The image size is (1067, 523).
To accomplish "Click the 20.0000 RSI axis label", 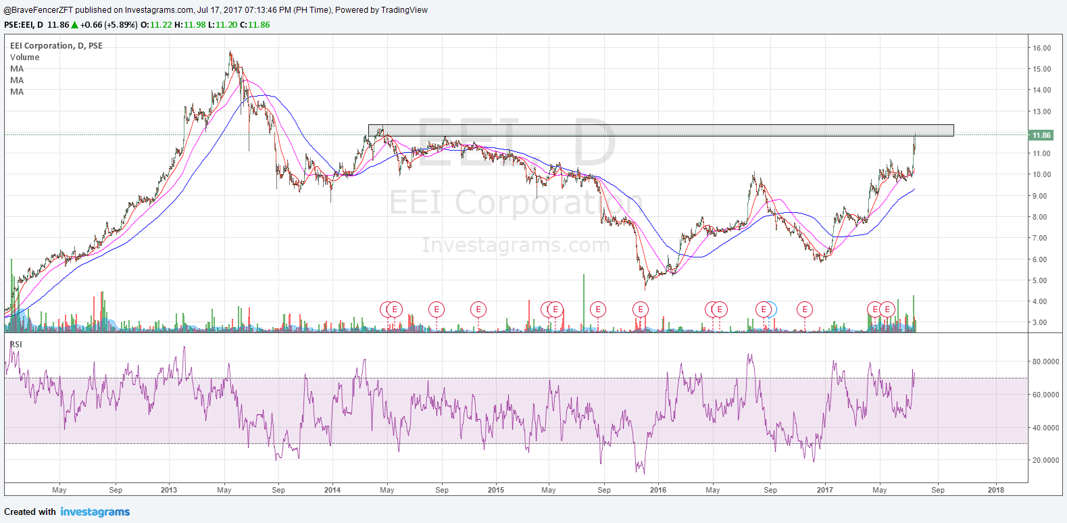I will pyautogui.click(x=1045, y=460).
